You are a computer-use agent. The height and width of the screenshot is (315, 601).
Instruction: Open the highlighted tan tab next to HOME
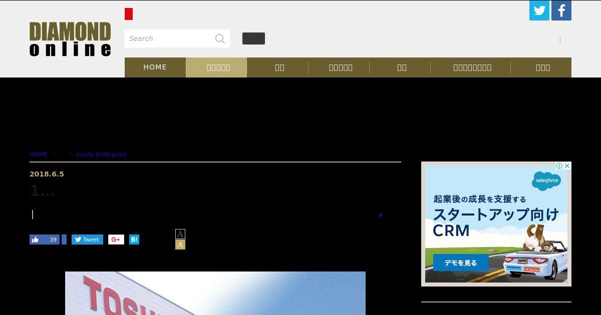(216, 67)
